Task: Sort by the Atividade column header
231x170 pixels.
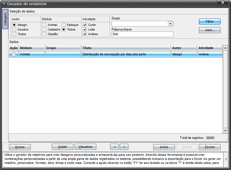Action: coord(210,48)
